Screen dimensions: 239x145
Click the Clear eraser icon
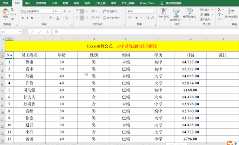point(219,19)
